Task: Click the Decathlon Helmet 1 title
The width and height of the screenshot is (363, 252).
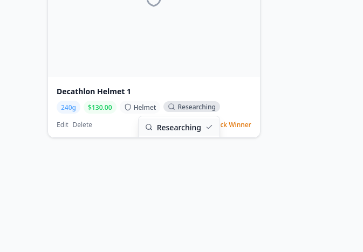Action: tap(94, 92)
